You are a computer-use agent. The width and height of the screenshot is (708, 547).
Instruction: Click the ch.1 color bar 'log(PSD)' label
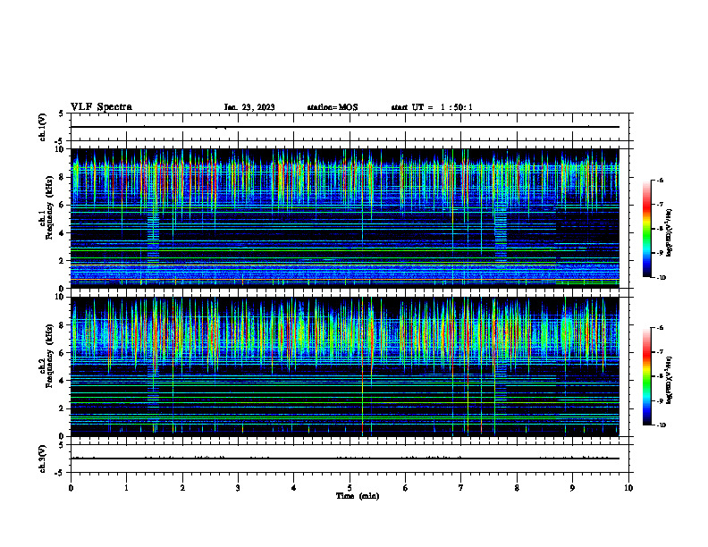(670, 233)
